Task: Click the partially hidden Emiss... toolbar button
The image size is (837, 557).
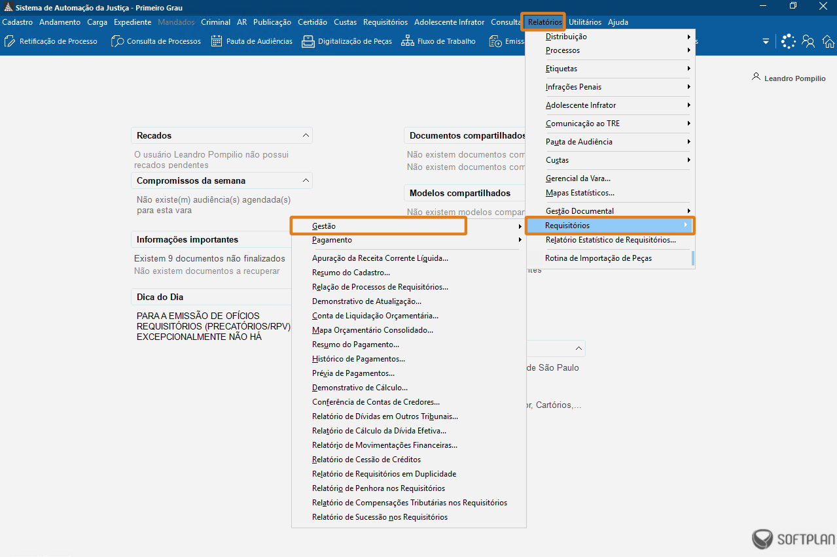Action: coord(507,41)
